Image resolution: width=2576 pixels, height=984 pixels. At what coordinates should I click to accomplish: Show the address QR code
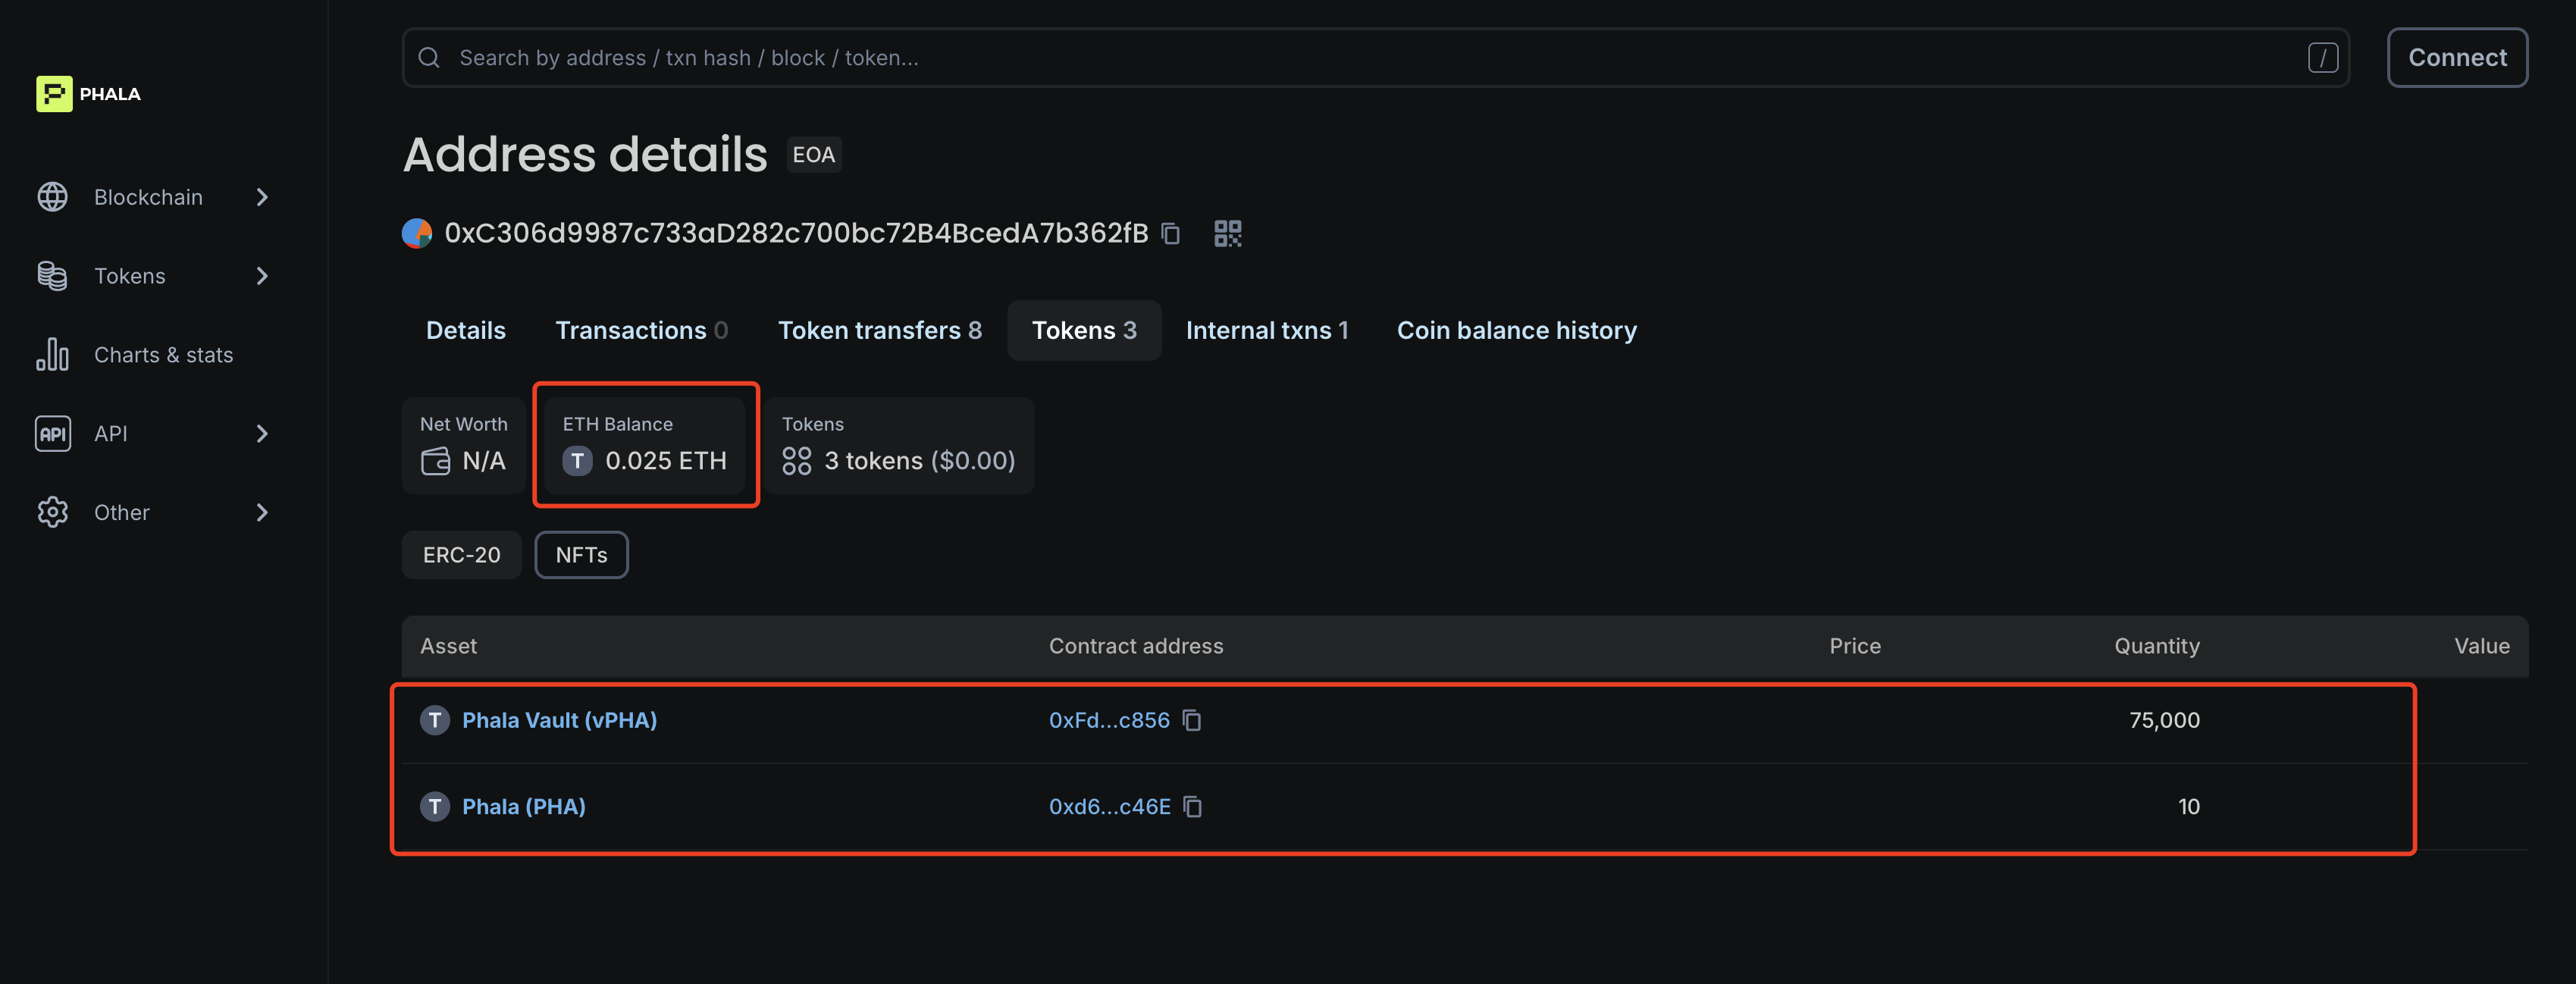tap(1227, 234)
